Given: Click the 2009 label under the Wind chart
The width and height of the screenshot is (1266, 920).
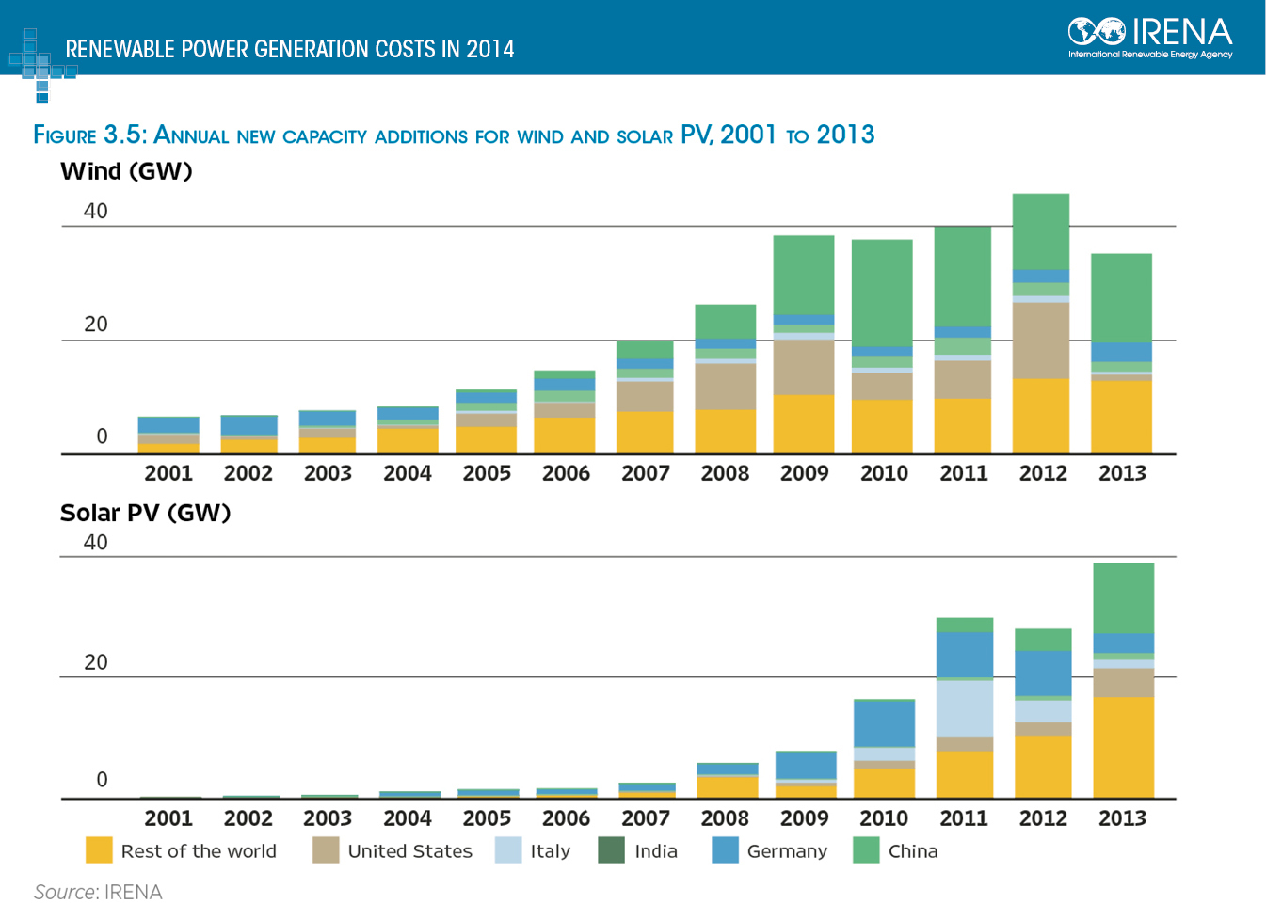Looking at the screenshot, I should 804,473.
